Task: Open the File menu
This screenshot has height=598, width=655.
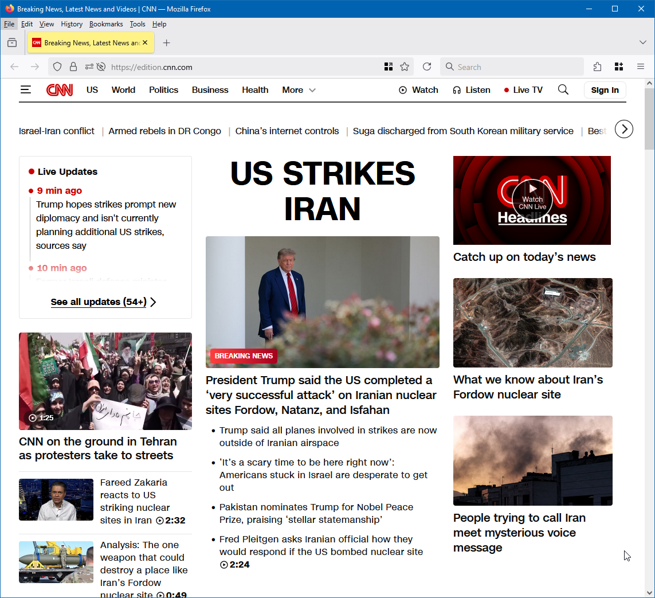Action: (9, 24)
